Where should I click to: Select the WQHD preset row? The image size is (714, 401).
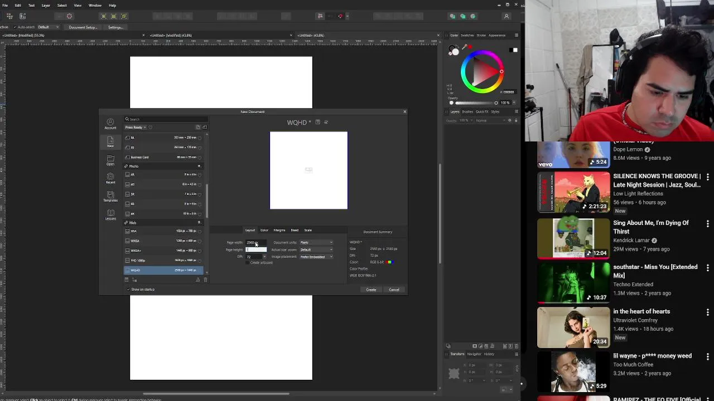[x=164, y=270]
